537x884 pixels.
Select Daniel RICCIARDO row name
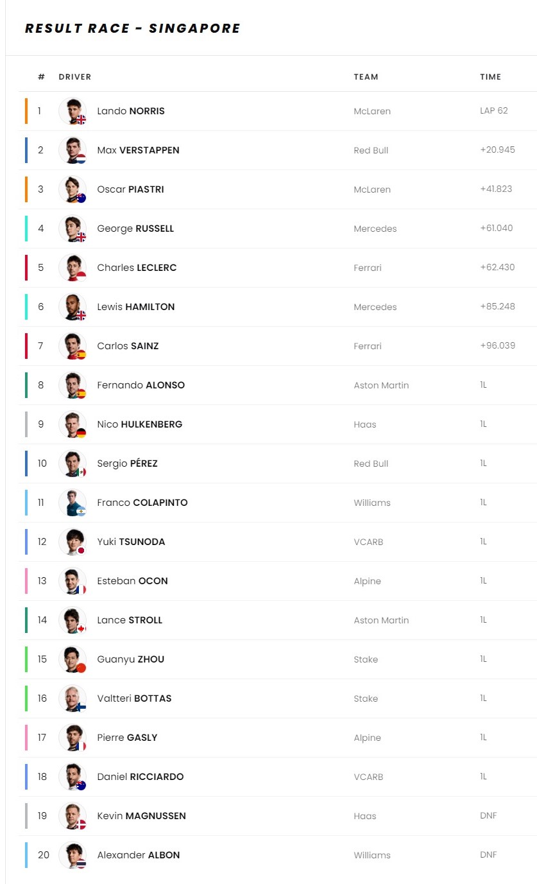[140, 777]
